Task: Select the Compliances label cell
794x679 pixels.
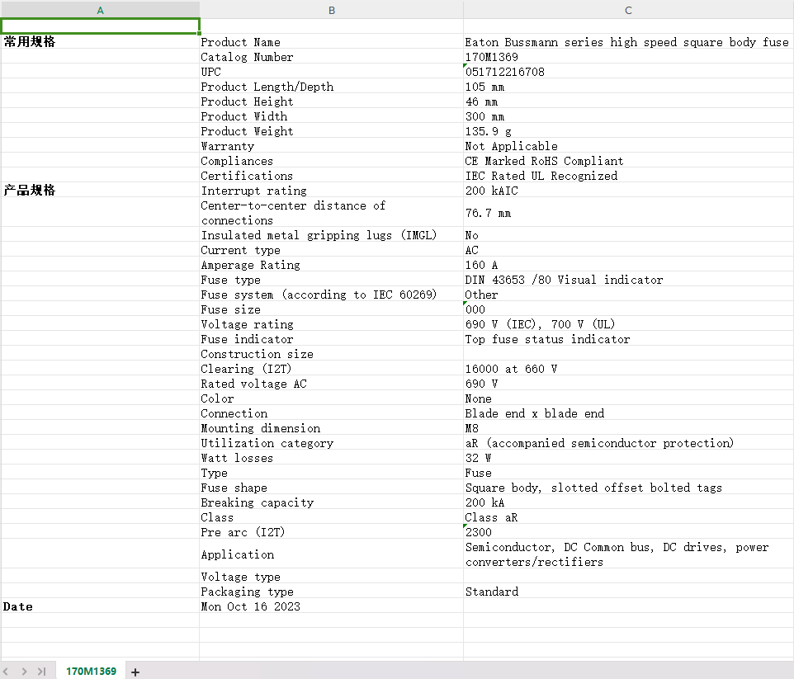Action: [331, 161]
